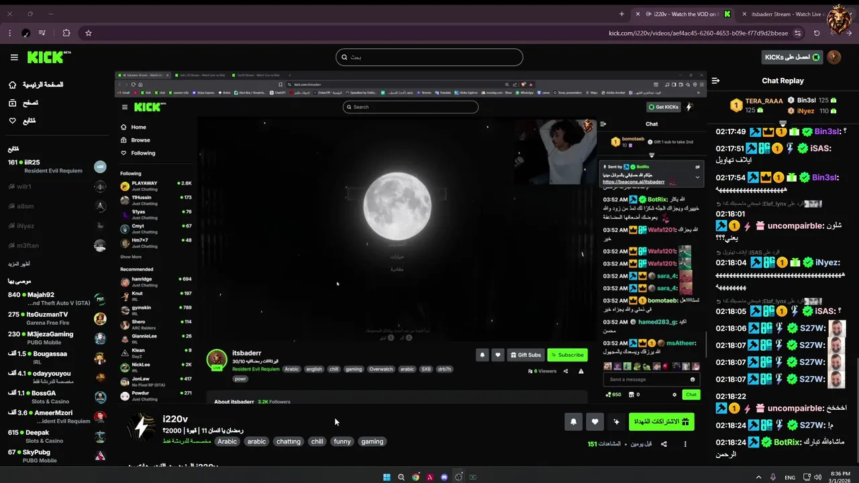Screen dimensions: 859x483
Task: Collapse the Chat Replay panel
Action: click(x=715, y=80)
